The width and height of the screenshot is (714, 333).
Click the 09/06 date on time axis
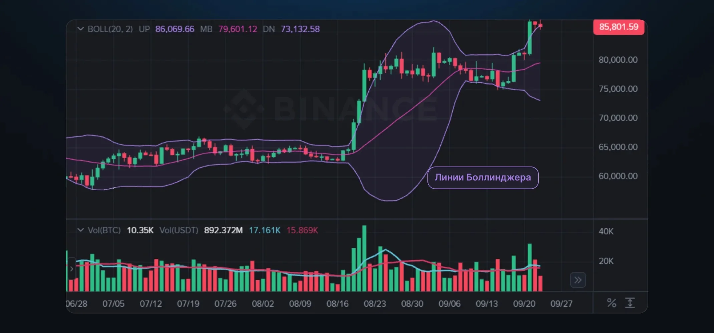[x=449, y=304]
